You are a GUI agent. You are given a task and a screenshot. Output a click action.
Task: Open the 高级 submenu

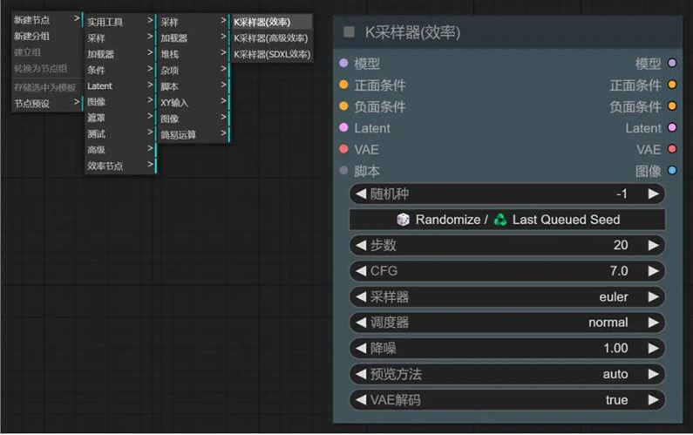(120, 150)
